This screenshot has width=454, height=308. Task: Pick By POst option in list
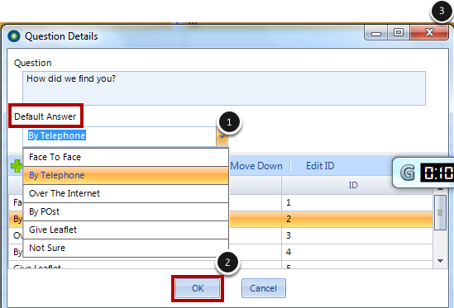click(126, 211)
